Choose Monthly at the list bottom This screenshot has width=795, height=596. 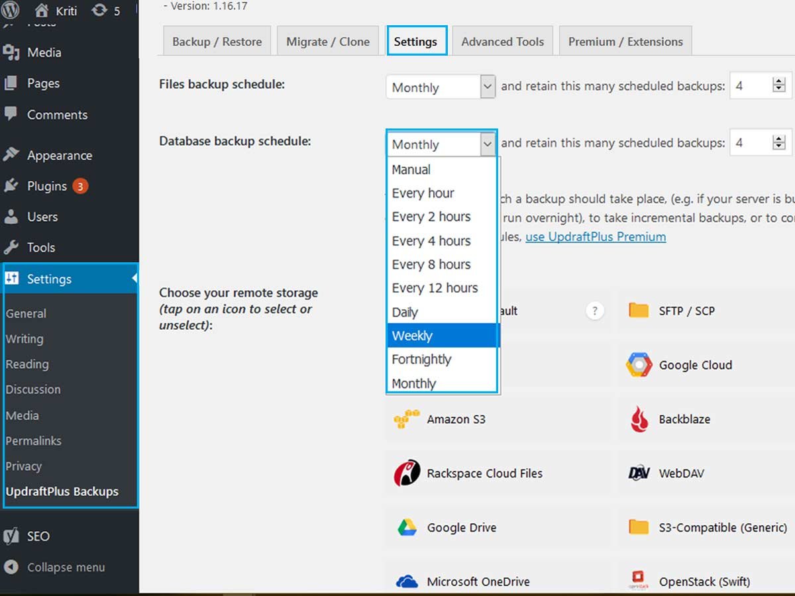(x=442, y=382)
